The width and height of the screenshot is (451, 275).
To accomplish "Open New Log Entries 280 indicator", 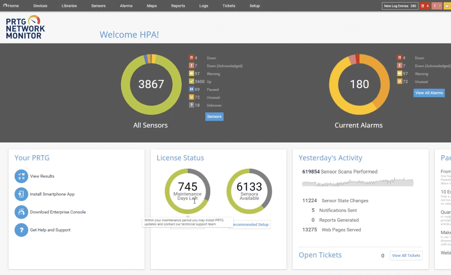I will [400, 6].
